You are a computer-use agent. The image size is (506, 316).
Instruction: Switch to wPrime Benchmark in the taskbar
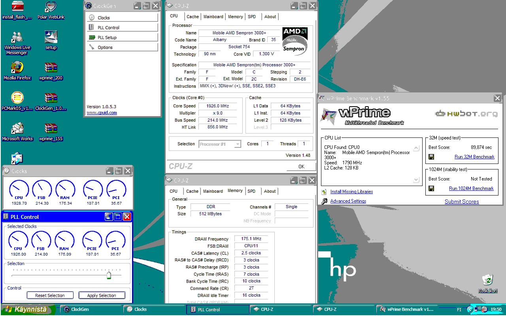click(x=407, y=310)
